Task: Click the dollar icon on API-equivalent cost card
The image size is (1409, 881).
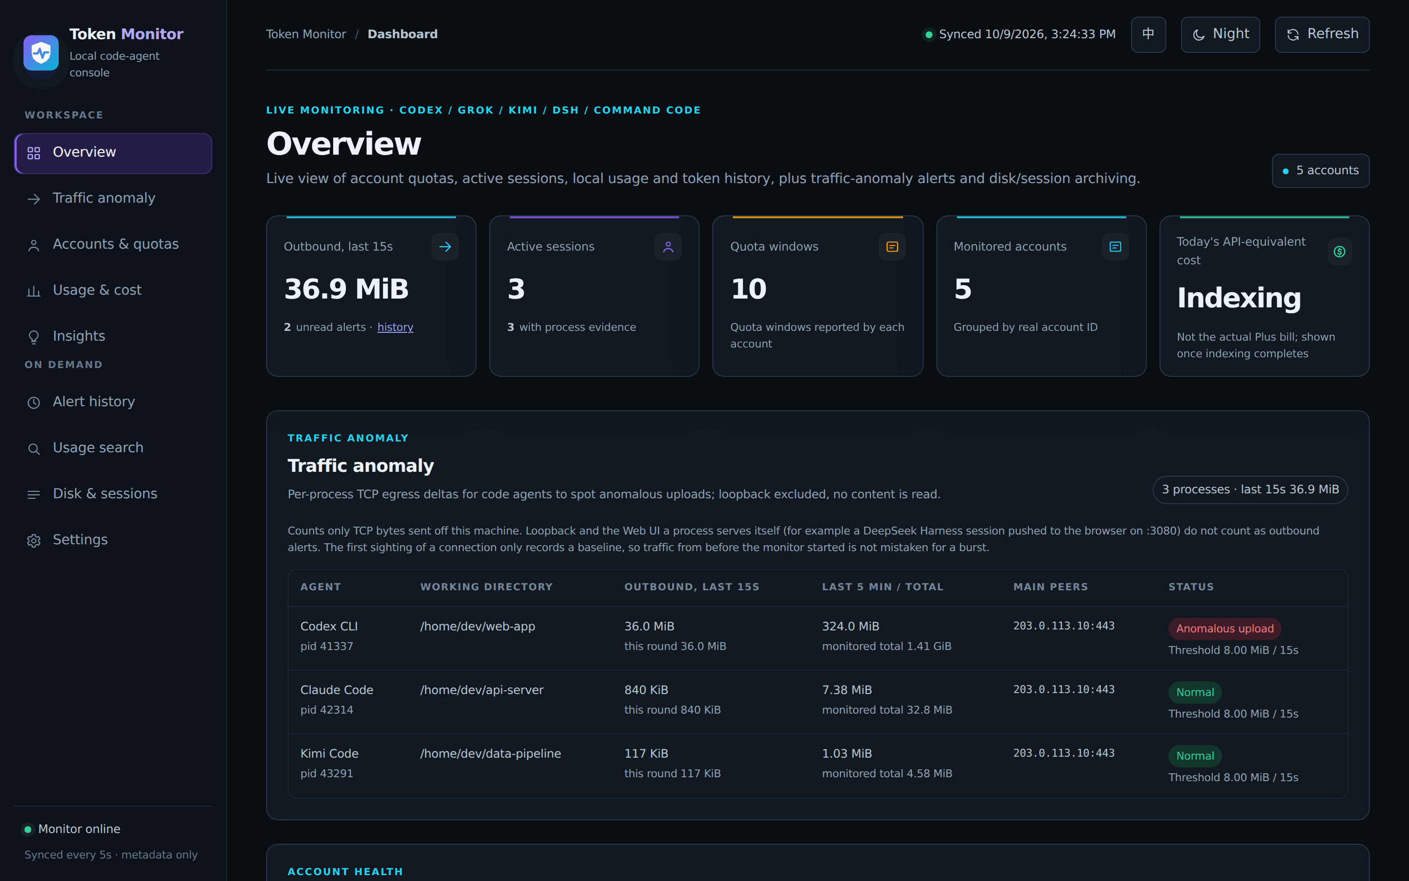Action: pyautogui.click(x=1339, y=252)
